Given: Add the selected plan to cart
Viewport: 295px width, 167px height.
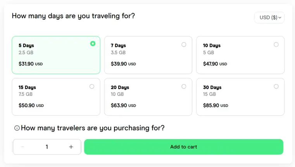Looking at the screenshot, I should (x=184, y=147).
